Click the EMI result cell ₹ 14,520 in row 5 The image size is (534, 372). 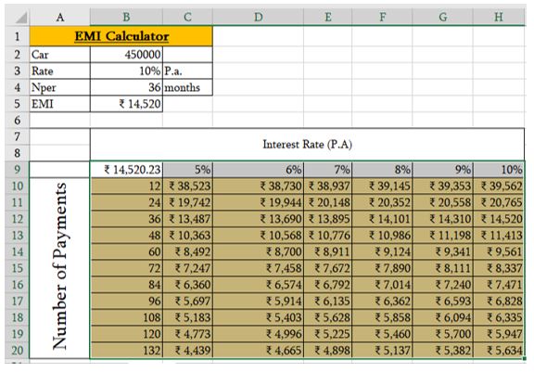coord(126,104)
